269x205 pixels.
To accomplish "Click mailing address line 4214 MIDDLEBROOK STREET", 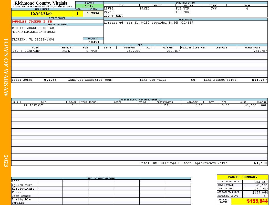I will pos(34,32).
